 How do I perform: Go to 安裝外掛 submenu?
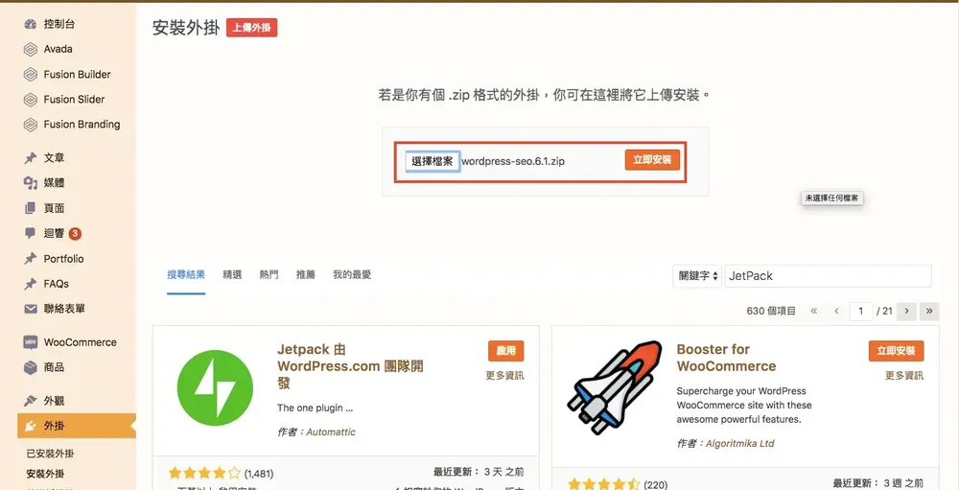[x=45, y=474]
